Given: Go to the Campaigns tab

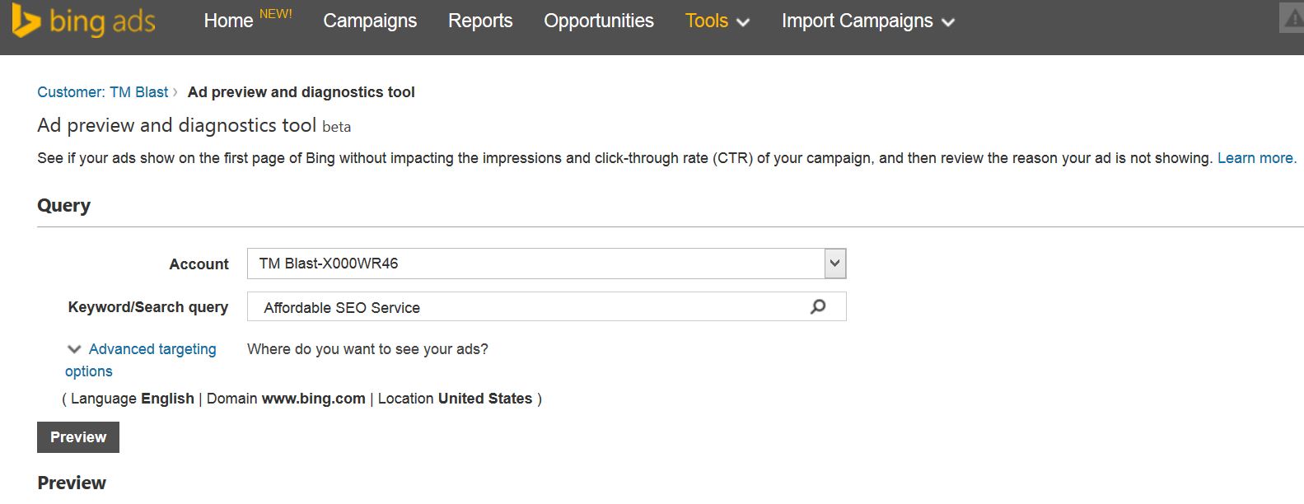Looking at the screenshot, I should point(370,21).
